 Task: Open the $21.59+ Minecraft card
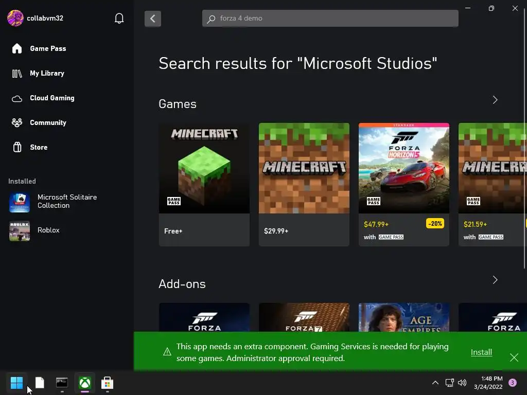(492, 185)
